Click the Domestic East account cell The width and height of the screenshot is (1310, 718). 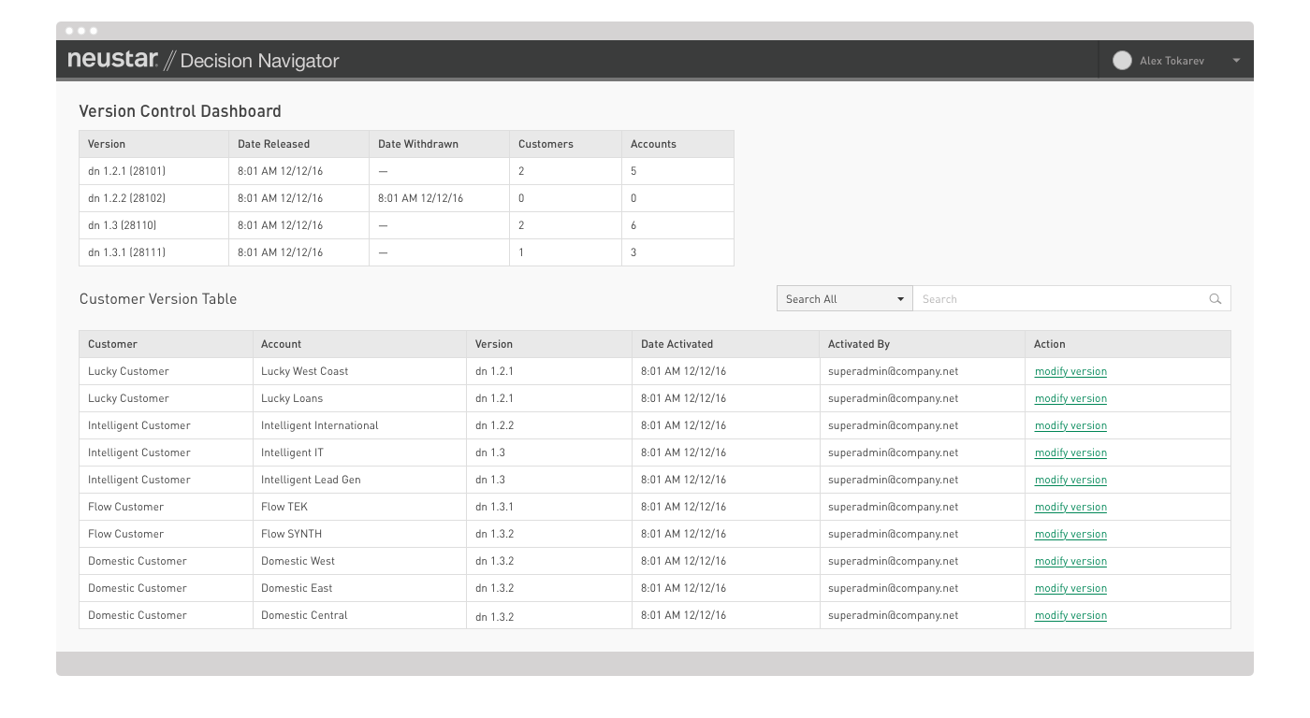coord(359,588)
